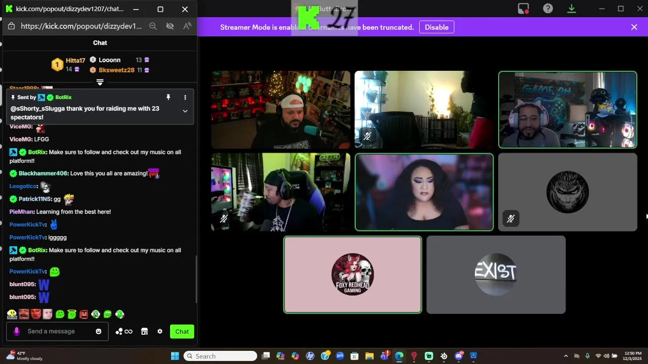Select the laughing mustache man quick emote
The image size is (648, 364).
click(24, 314)
